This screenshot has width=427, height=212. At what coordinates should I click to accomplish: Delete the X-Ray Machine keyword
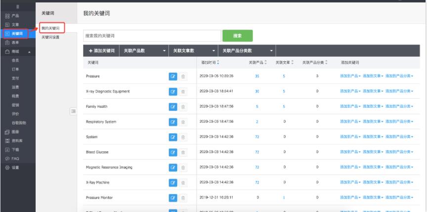pos(182,183)
